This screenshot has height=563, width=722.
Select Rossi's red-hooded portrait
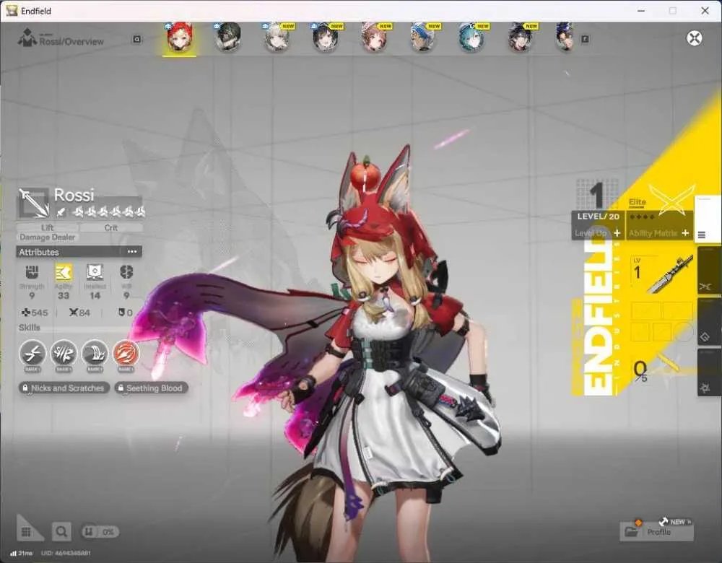pos(179,38)
